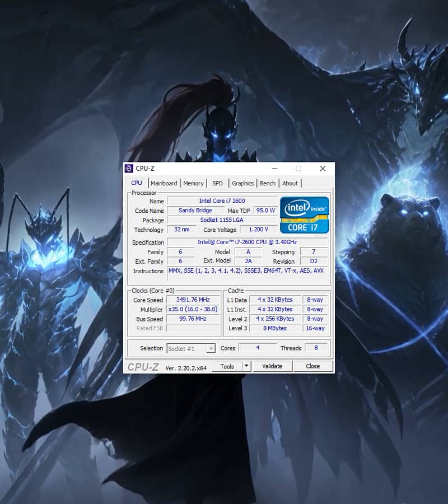Click the Cores value '4'

click(x=258, y=348)
